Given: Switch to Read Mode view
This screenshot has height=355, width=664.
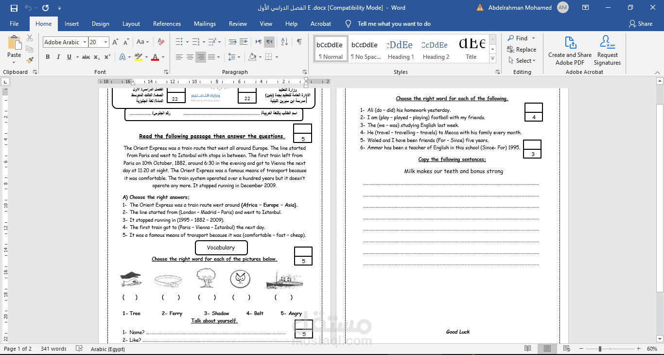Looking at the screenshot, I should click(528, 349).
